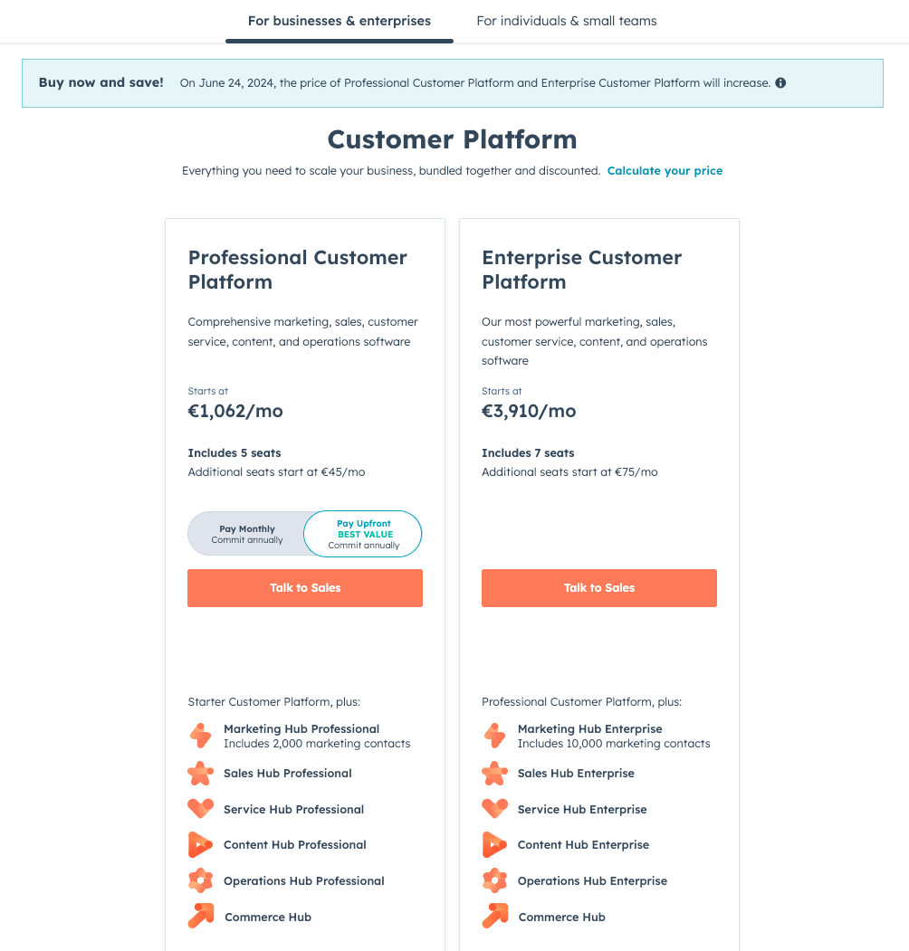Click the Sales Hub Professional icon
The height and width of the screenshot is (951, 909).
(200, 774)
